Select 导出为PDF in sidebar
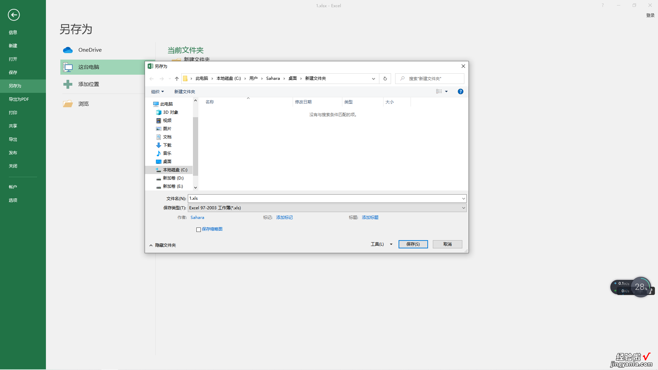Image resolution: width=658 pixels, height=370 pixels. (19, 99)
